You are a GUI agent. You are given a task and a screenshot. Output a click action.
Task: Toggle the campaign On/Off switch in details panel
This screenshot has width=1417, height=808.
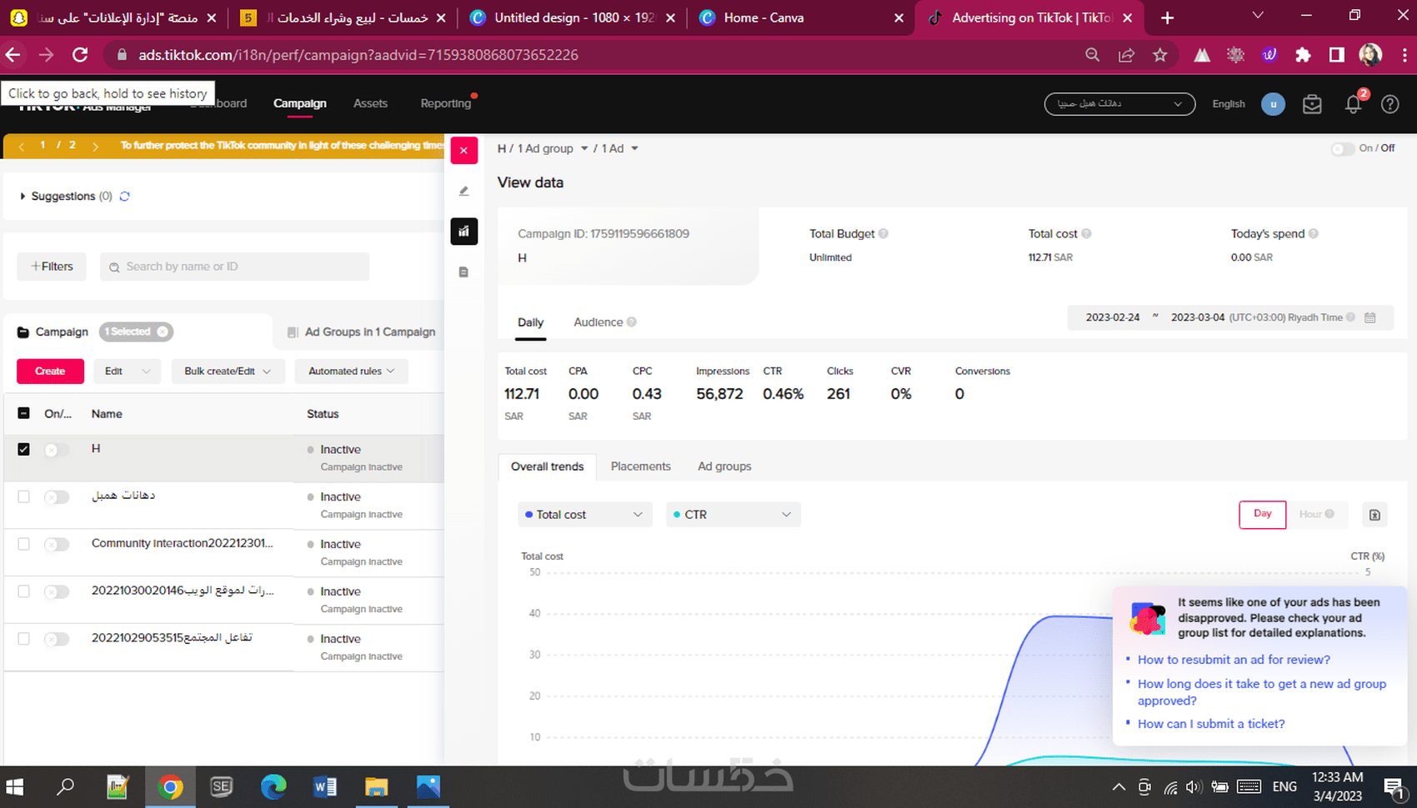point(1342,149)
